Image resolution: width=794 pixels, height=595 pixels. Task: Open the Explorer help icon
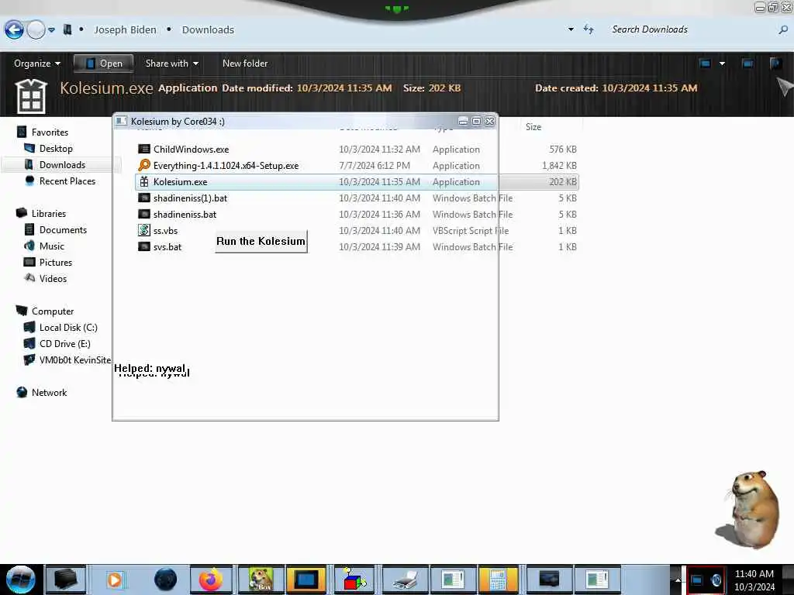(775, 64)
